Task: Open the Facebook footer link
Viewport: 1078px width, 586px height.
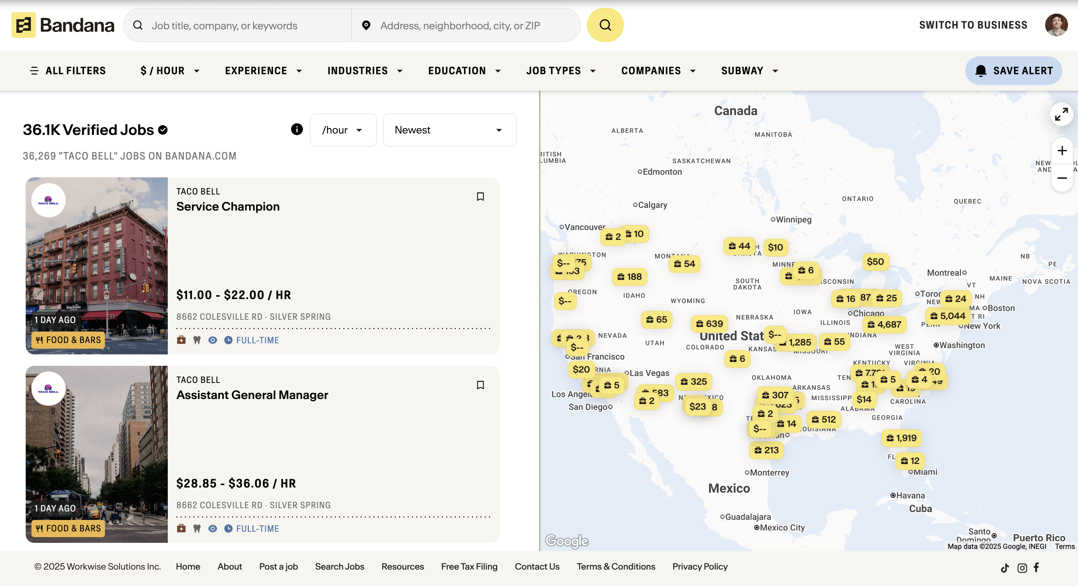Action: coord(1036,567)
